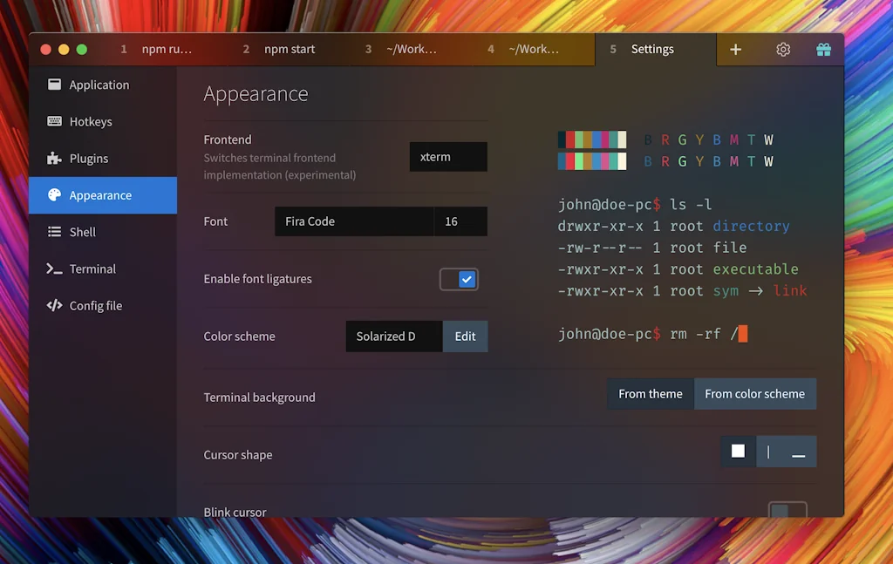893x564 pixels.
Task: Open settings via the gear icon
Action: point(783,50)
